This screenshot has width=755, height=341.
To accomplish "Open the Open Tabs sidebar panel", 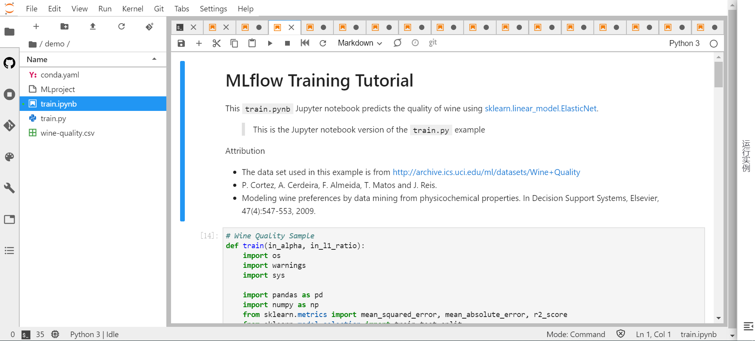I will tap(9, 219).
